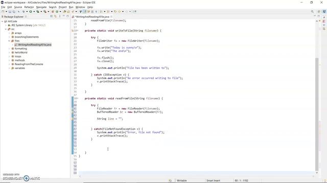Click the Quick Access search magnifier icon

tap(312, 12)
